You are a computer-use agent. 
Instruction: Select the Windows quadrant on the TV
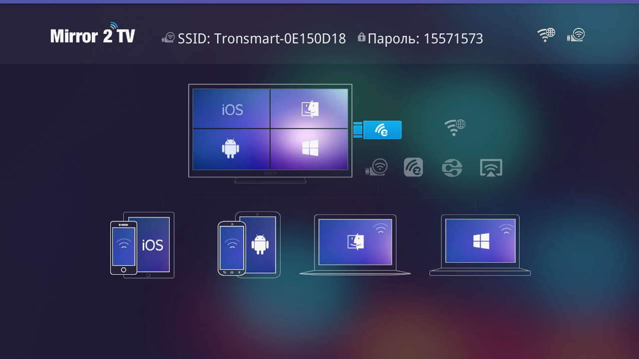click(x=309, y=149)
